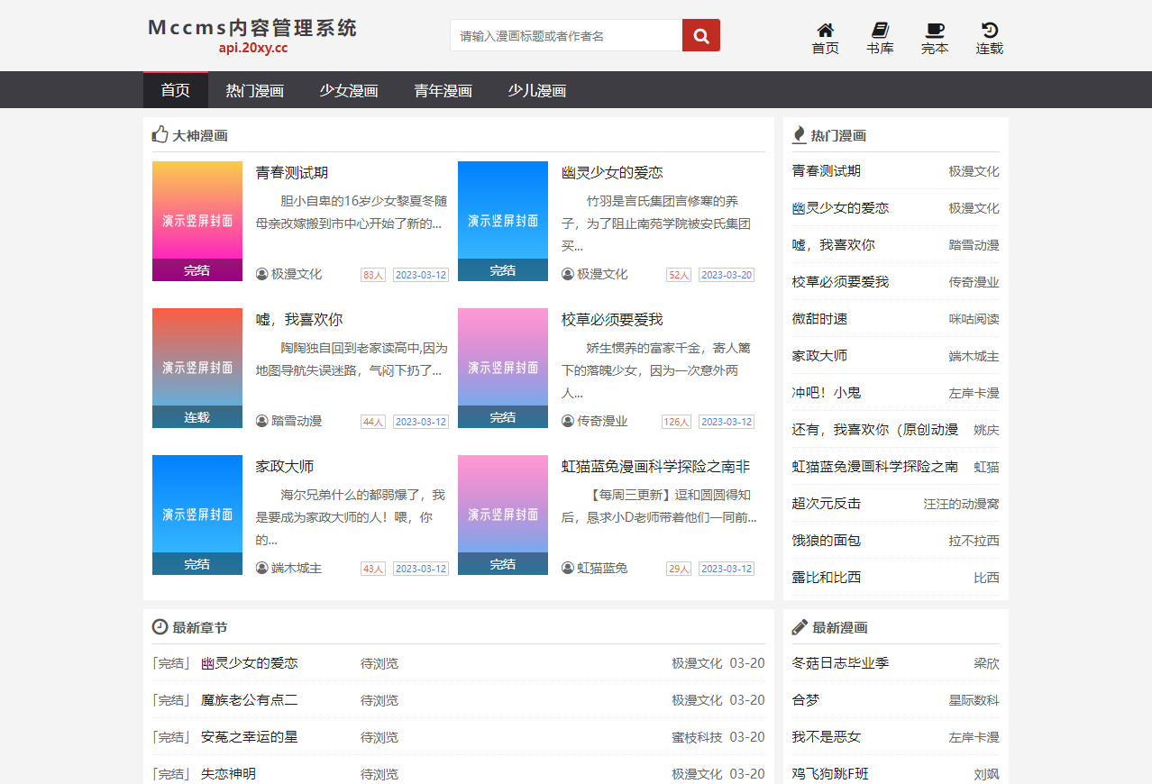
Task: Open 冬菇日志毕业季 in latest comics list
Action: point(840,663)
